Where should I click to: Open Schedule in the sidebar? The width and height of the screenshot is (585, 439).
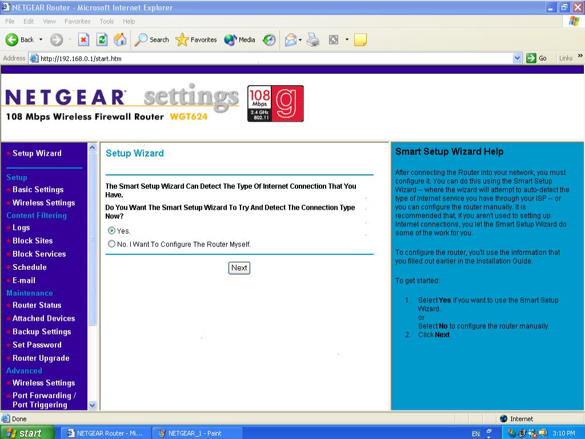[x=30, y=267]
